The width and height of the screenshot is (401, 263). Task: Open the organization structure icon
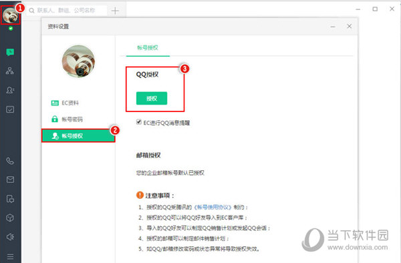[10, 71]
